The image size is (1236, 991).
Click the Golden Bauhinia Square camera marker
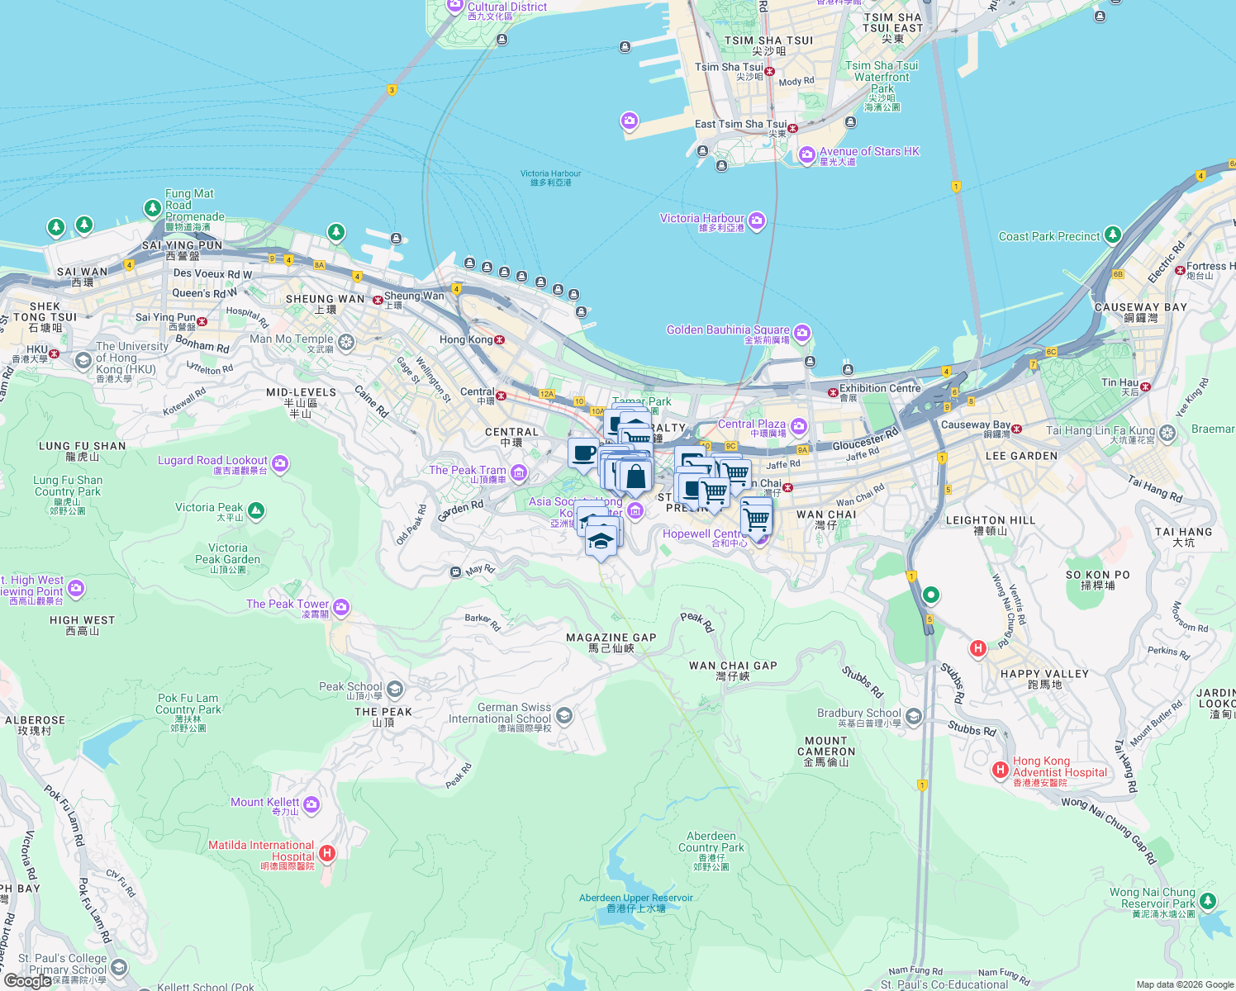point(804,331)
